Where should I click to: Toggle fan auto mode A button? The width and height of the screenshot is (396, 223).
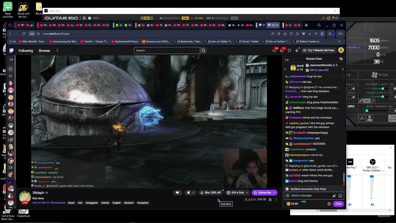pyautogui.click(x=362, y=118)
